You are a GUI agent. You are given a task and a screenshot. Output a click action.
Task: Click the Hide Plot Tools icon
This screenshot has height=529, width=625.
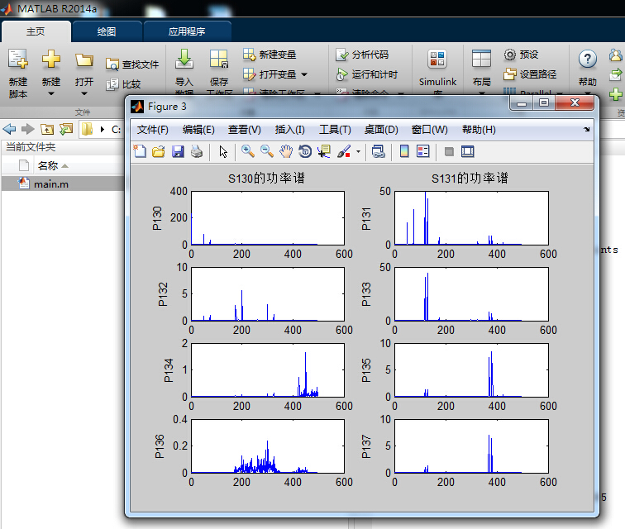pos(449,151)
